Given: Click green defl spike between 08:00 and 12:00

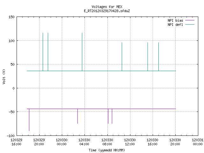Looking at the screenshot, I should tap(122, 57).
